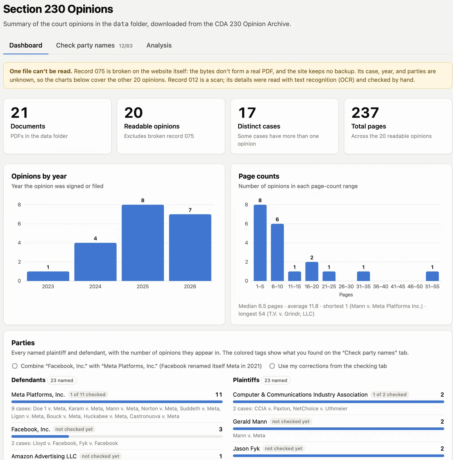The height and width of the screenshot is (460, 453).
Task: Click 'Mann v. Meta' case text under Gerald Mann
Action: (x=249, y=436)
